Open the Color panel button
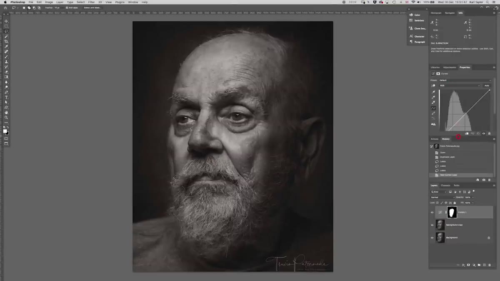Image resolution: width=500 pixels, height=281 pixels. (417, 15)
